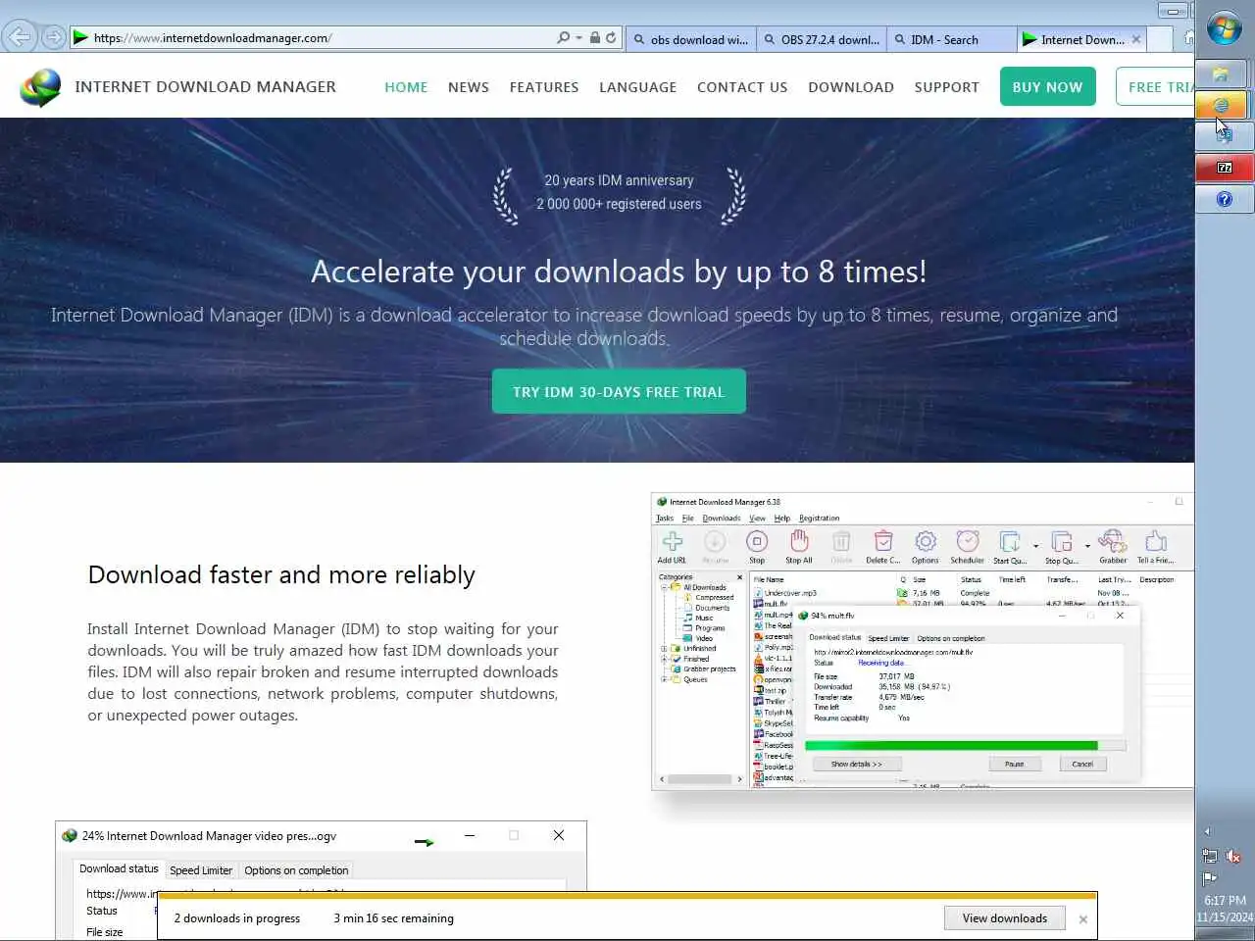Open the HOME navigation link
This screenshot has width=1255, height=941.
pos(406,87)
